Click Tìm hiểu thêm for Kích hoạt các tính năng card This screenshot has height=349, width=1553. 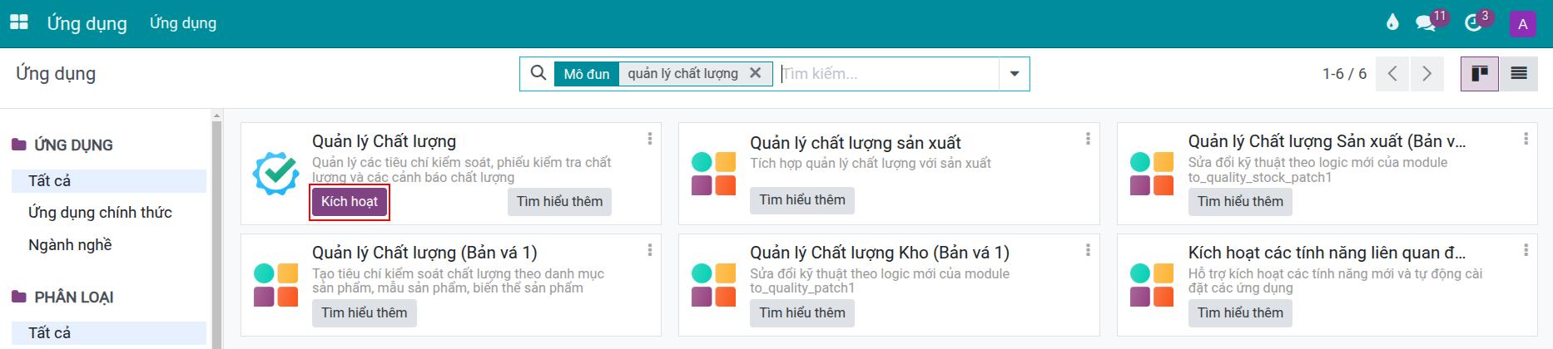1240,313
